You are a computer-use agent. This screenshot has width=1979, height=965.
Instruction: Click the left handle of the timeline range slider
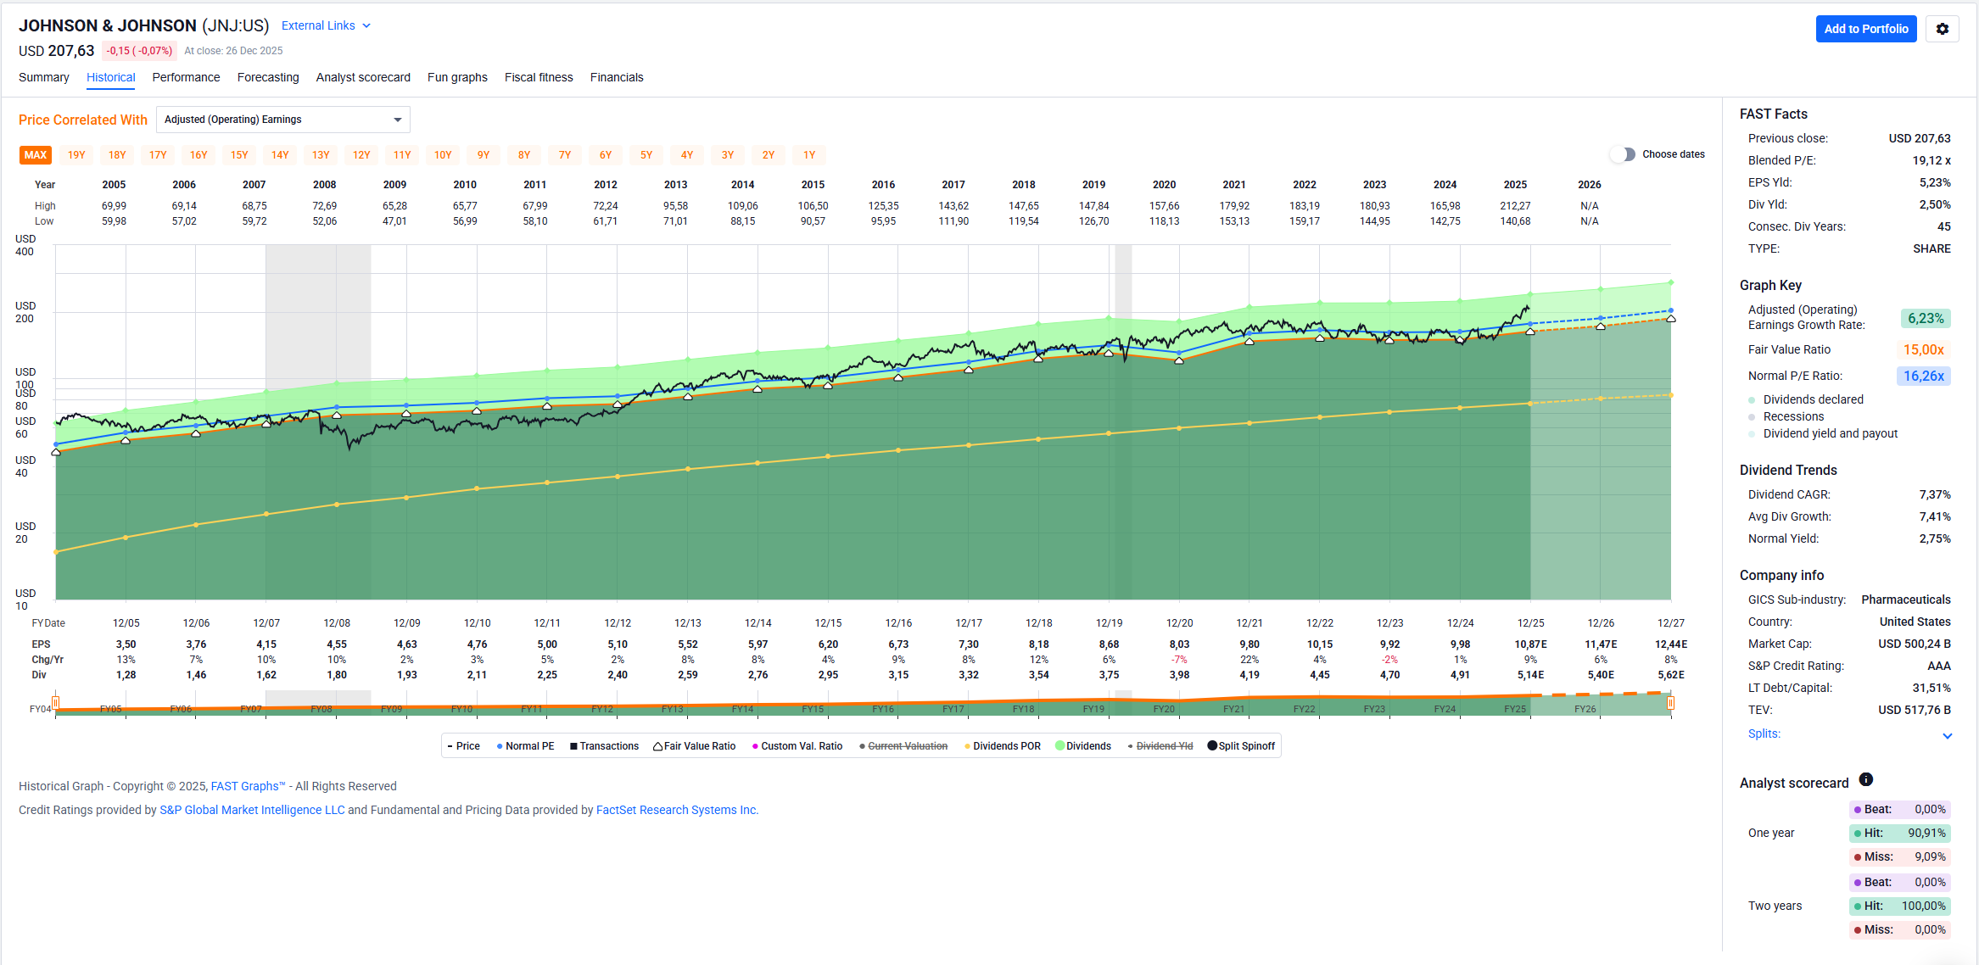(56, 703)
